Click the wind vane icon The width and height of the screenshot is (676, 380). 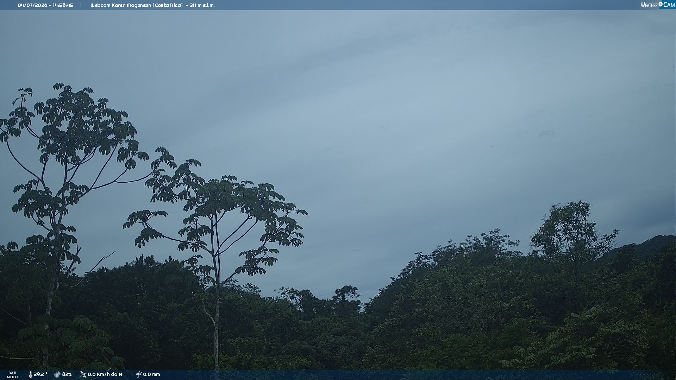[x=83, y=374]
